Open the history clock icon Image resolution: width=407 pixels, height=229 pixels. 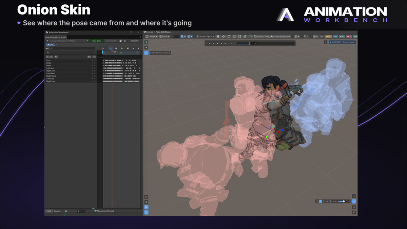pos(125,41)
